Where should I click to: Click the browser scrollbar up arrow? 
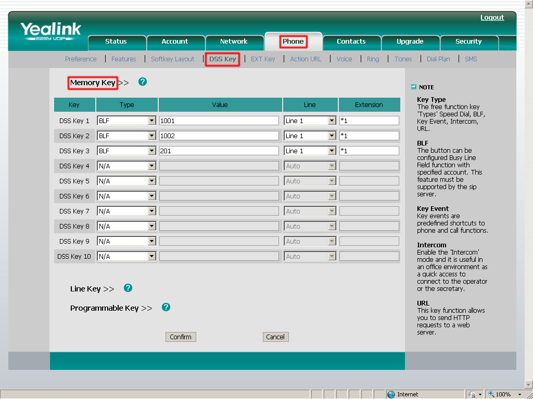pos(529,4)
